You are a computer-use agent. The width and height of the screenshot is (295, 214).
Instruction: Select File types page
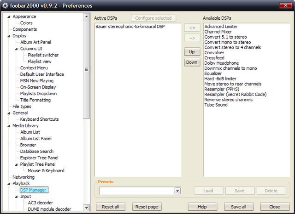point(22,107)
